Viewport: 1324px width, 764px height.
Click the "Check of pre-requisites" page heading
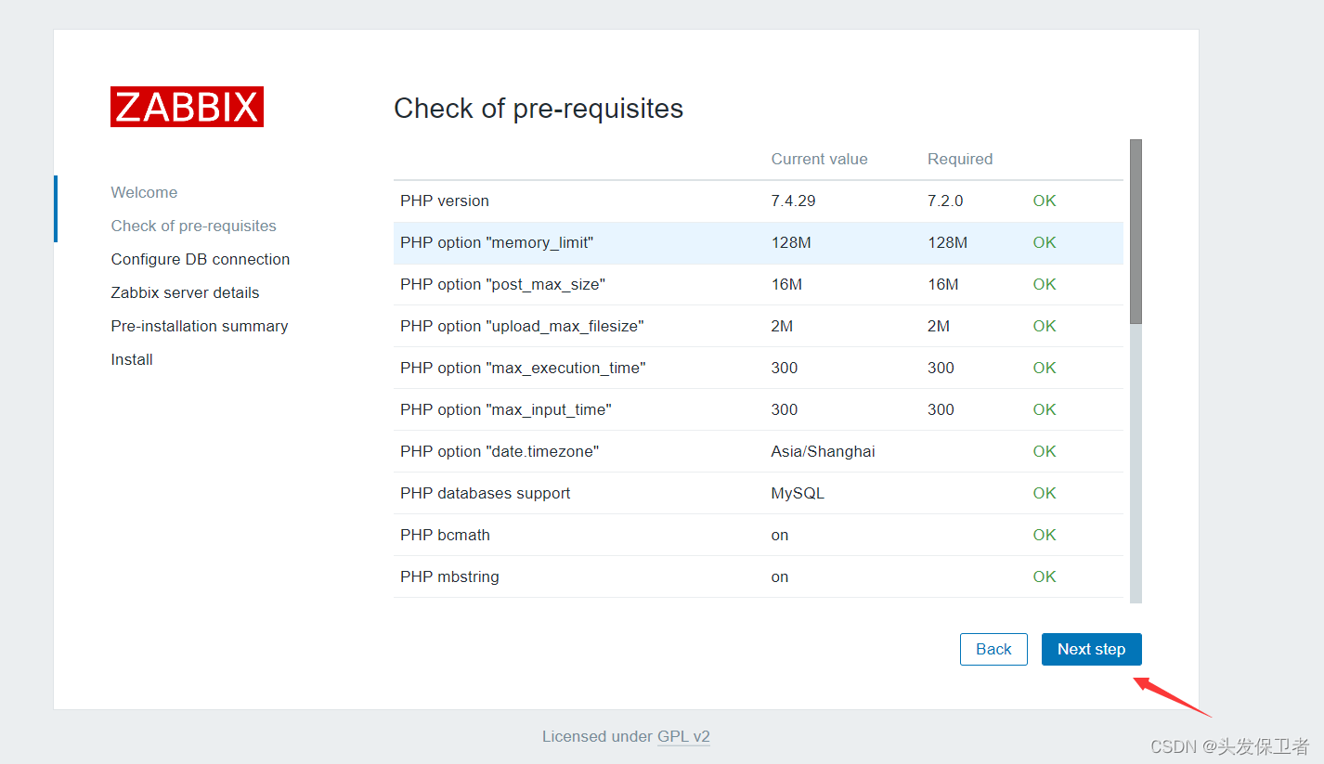pyautogui.click(x=539, y=109)
